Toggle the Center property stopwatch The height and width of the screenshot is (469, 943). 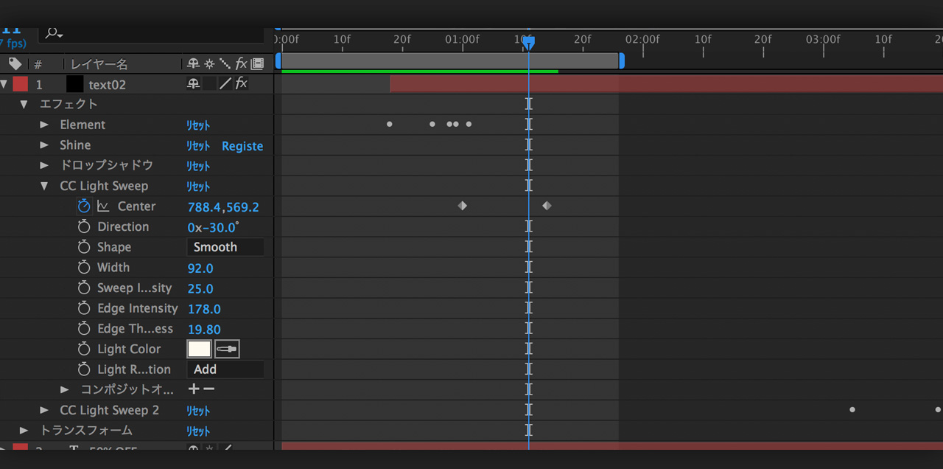84,206
